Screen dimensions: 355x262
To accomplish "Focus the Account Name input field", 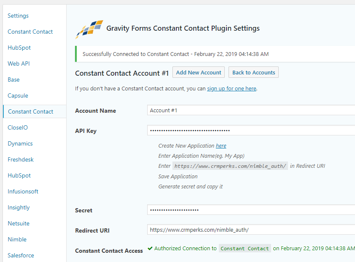I will point(251,111).
